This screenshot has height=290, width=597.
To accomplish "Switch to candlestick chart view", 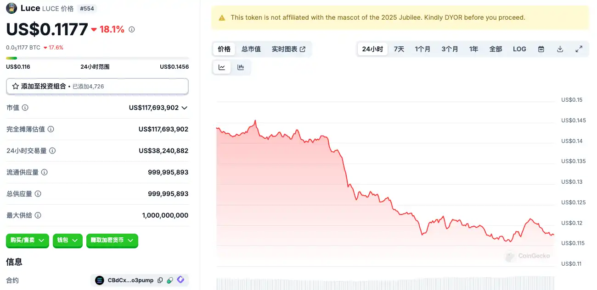I will [241, 67].
